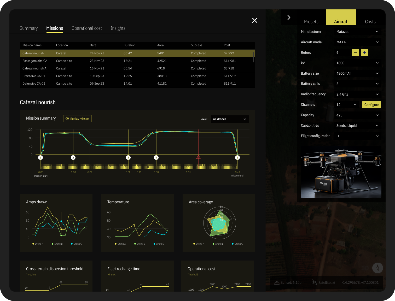Click the yellow activity strip under timeline
Screen dimensions: 395x301
139,167
